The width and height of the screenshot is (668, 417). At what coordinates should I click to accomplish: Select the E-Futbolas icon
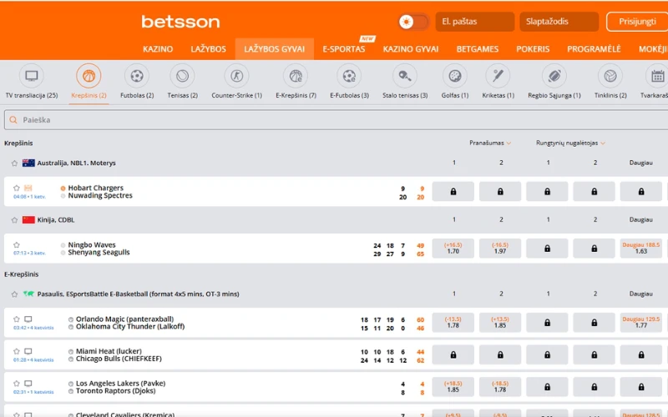[349, 76]
